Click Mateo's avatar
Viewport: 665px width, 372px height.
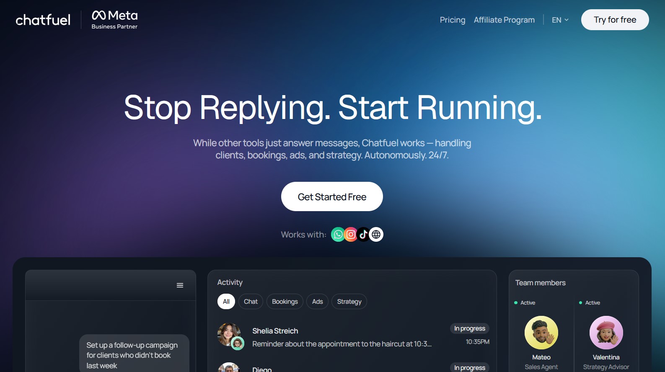[x=541, y=333]
